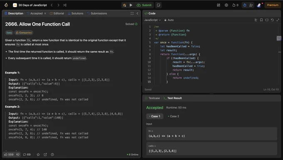Open the notes icon next to Submit
This screenshot has width=283, height=160.
[x=159, y=5]
